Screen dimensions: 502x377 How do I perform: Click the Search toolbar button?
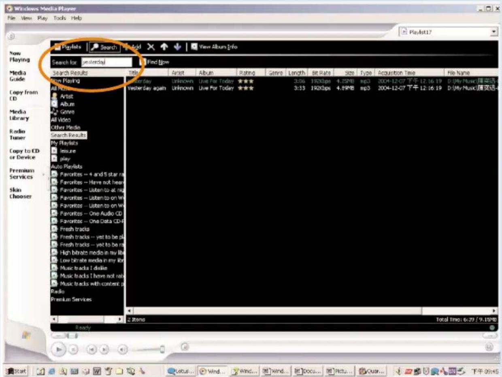click(104, 47)
